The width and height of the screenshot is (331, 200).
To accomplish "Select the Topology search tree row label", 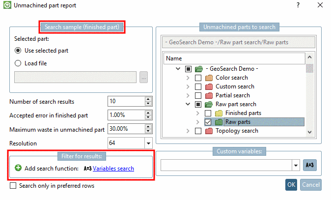I will click(x=237, y=131).
